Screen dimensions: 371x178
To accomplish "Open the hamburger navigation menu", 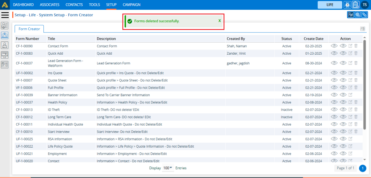I will point(5,15).
